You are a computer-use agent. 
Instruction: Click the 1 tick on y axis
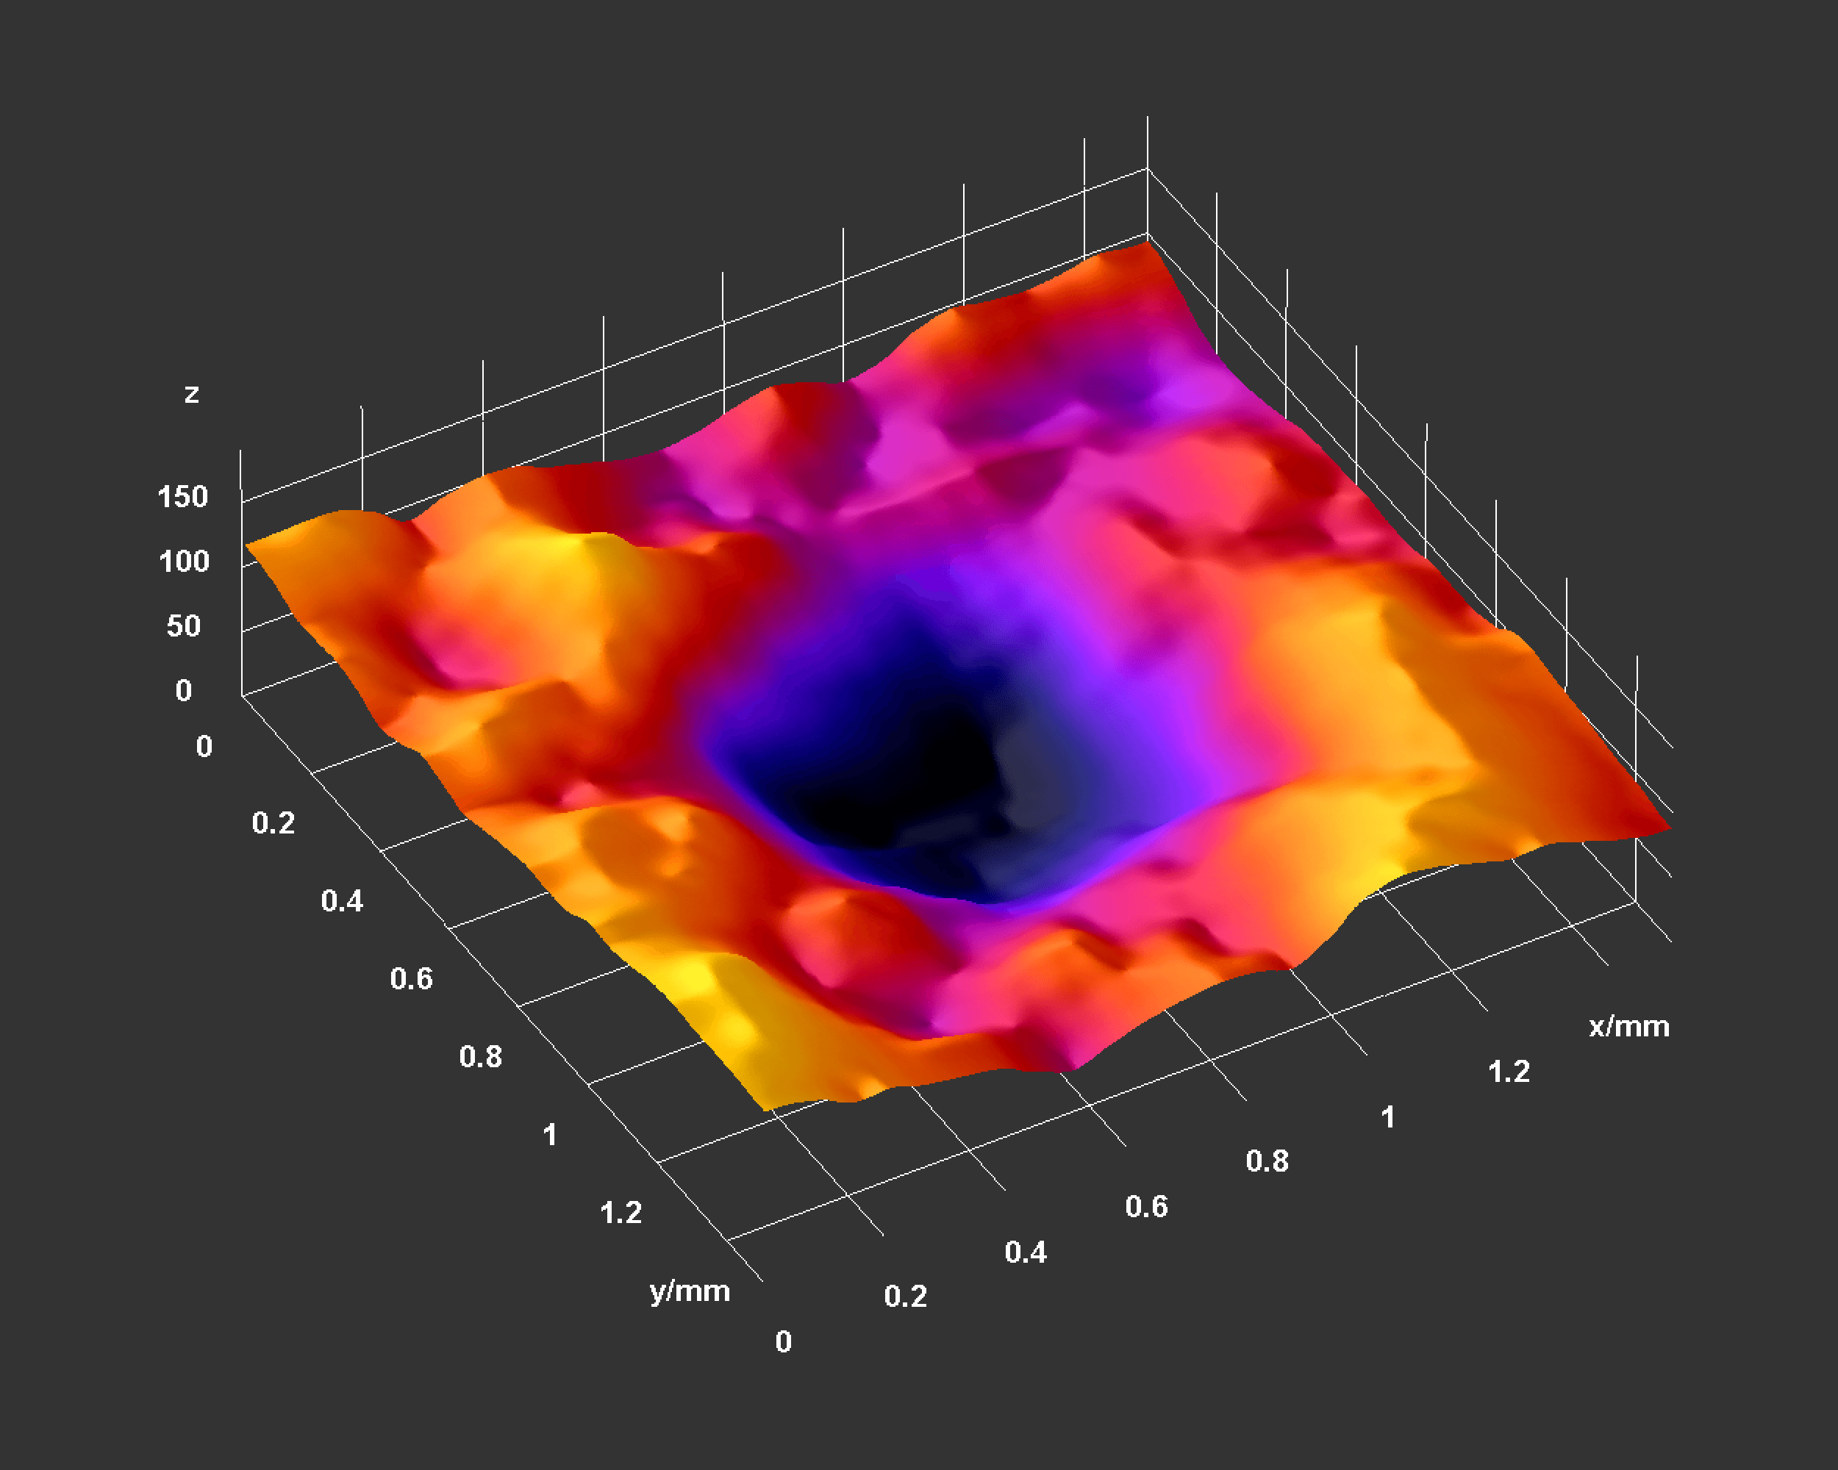click(x=550, y=1134)
